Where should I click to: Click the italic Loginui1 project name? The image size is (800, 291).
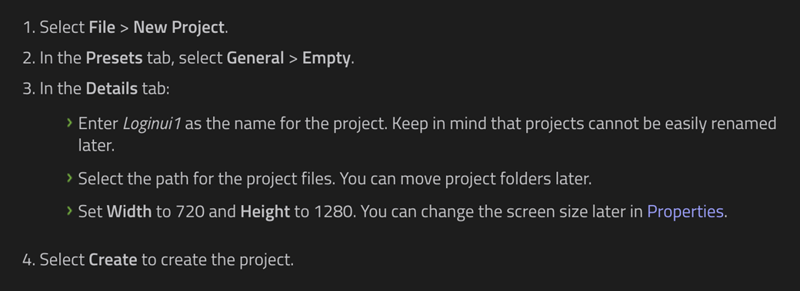coord(152,124)
